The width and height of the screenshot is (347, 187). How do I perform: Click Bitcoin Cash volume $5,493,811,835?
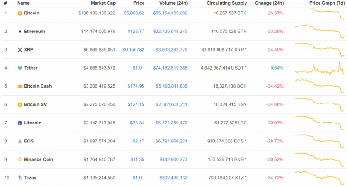pos(172,86)
